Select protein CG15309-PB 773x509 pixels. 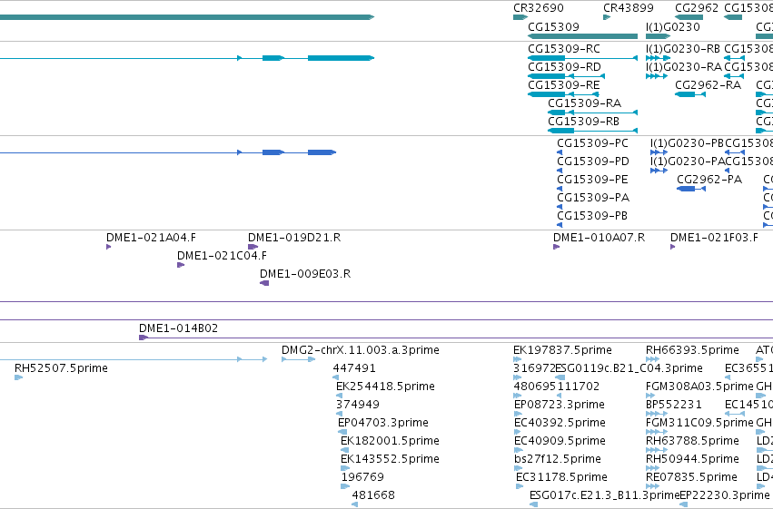point(592,216)
